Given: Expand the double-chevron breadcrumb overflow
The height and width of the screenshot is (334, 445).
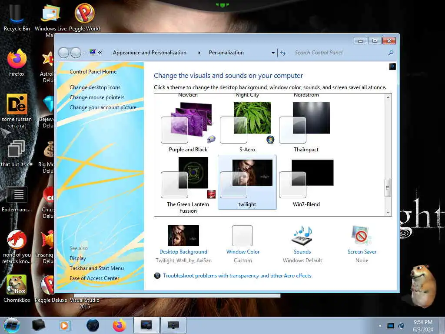Looking at the screenshot, I should 100,53.
